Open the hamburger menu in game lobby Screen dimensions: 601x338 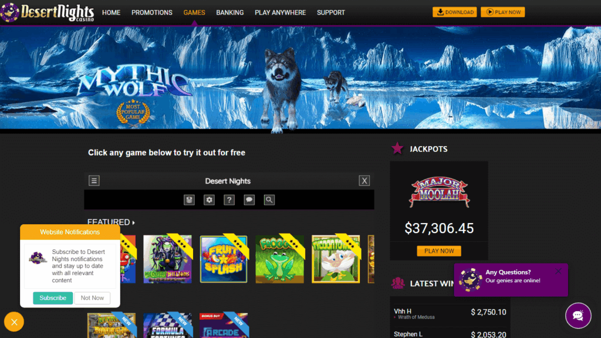pos(94,181)
